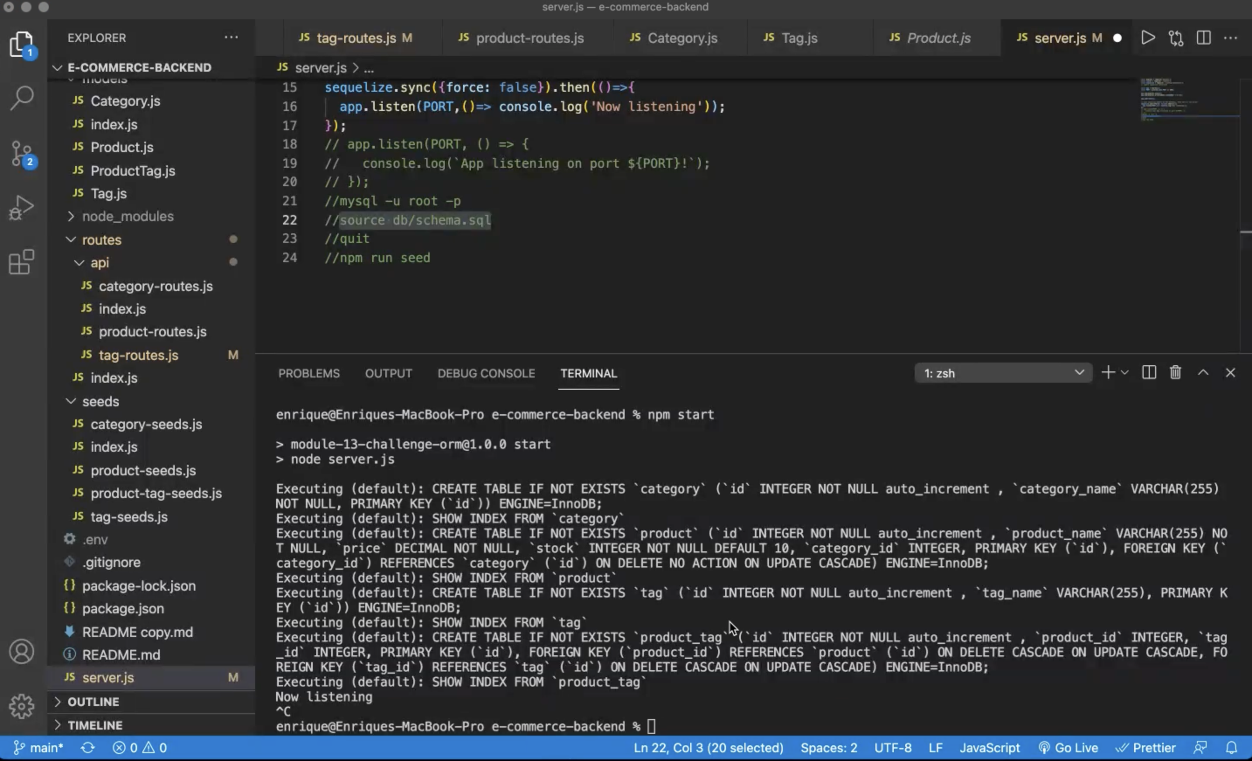
Task: Split the terminal panel
Action: pos(1149,373)
